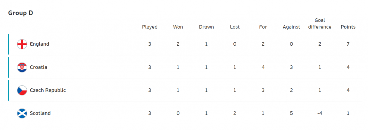Click the Scotland flag icon
Screen dimensions: 368x130
click(22, 113)
